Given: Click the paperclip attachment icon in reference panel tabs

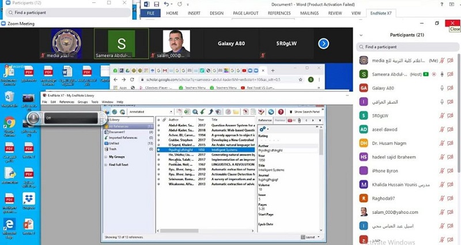Looking at the screenshot, I should 299,120.
